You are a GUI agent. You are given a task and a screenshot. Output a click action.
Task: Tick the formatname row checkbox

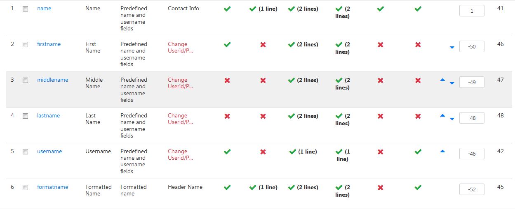25,187
